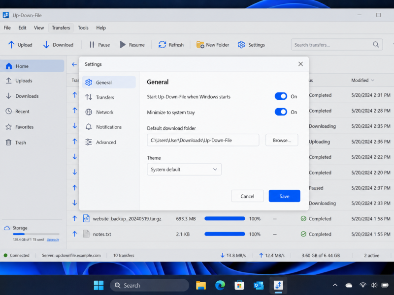Open the Theme dropdown showing System default
Image resolution: width=394 pixels, height=295 pixels.
[184, 169]
